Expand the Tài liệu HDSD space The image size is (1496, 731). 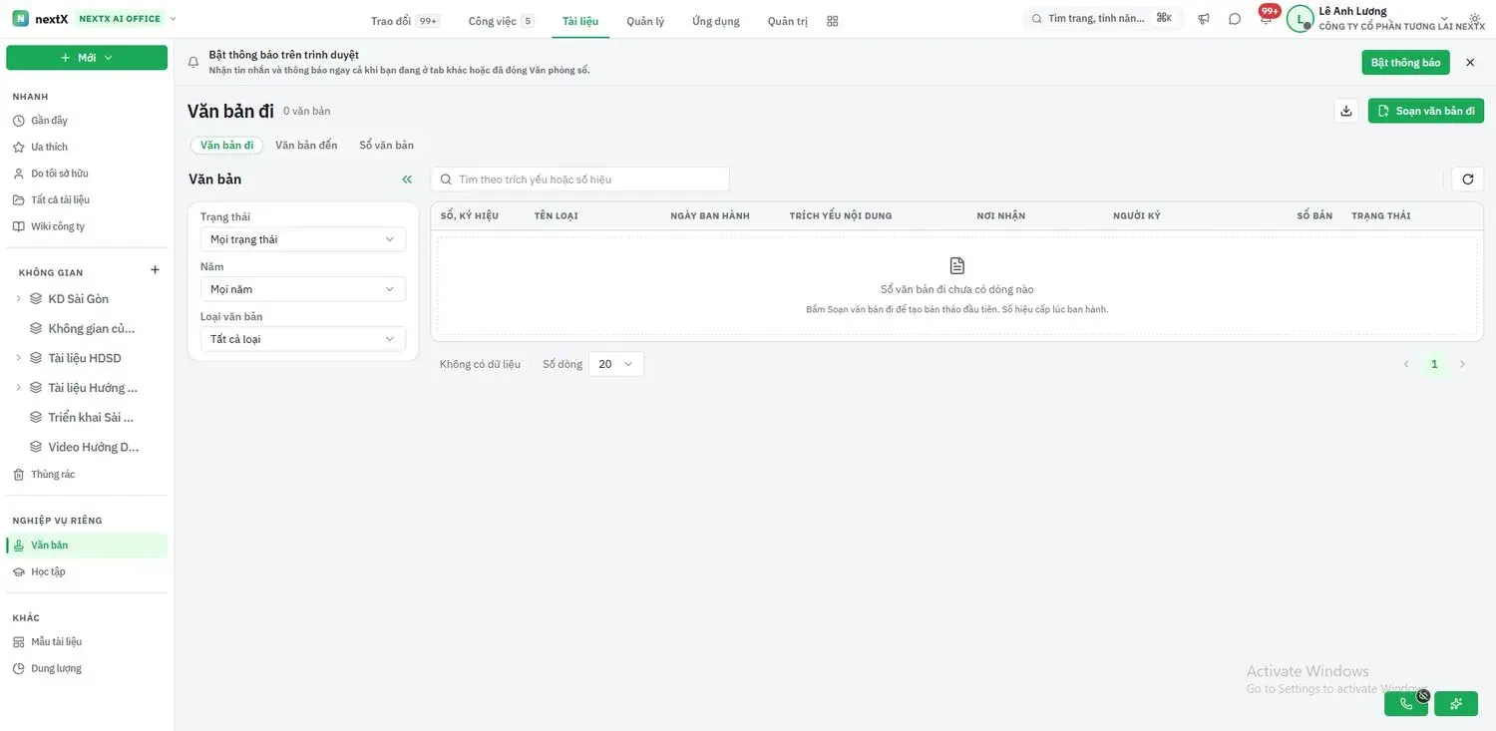pos(18,358)
